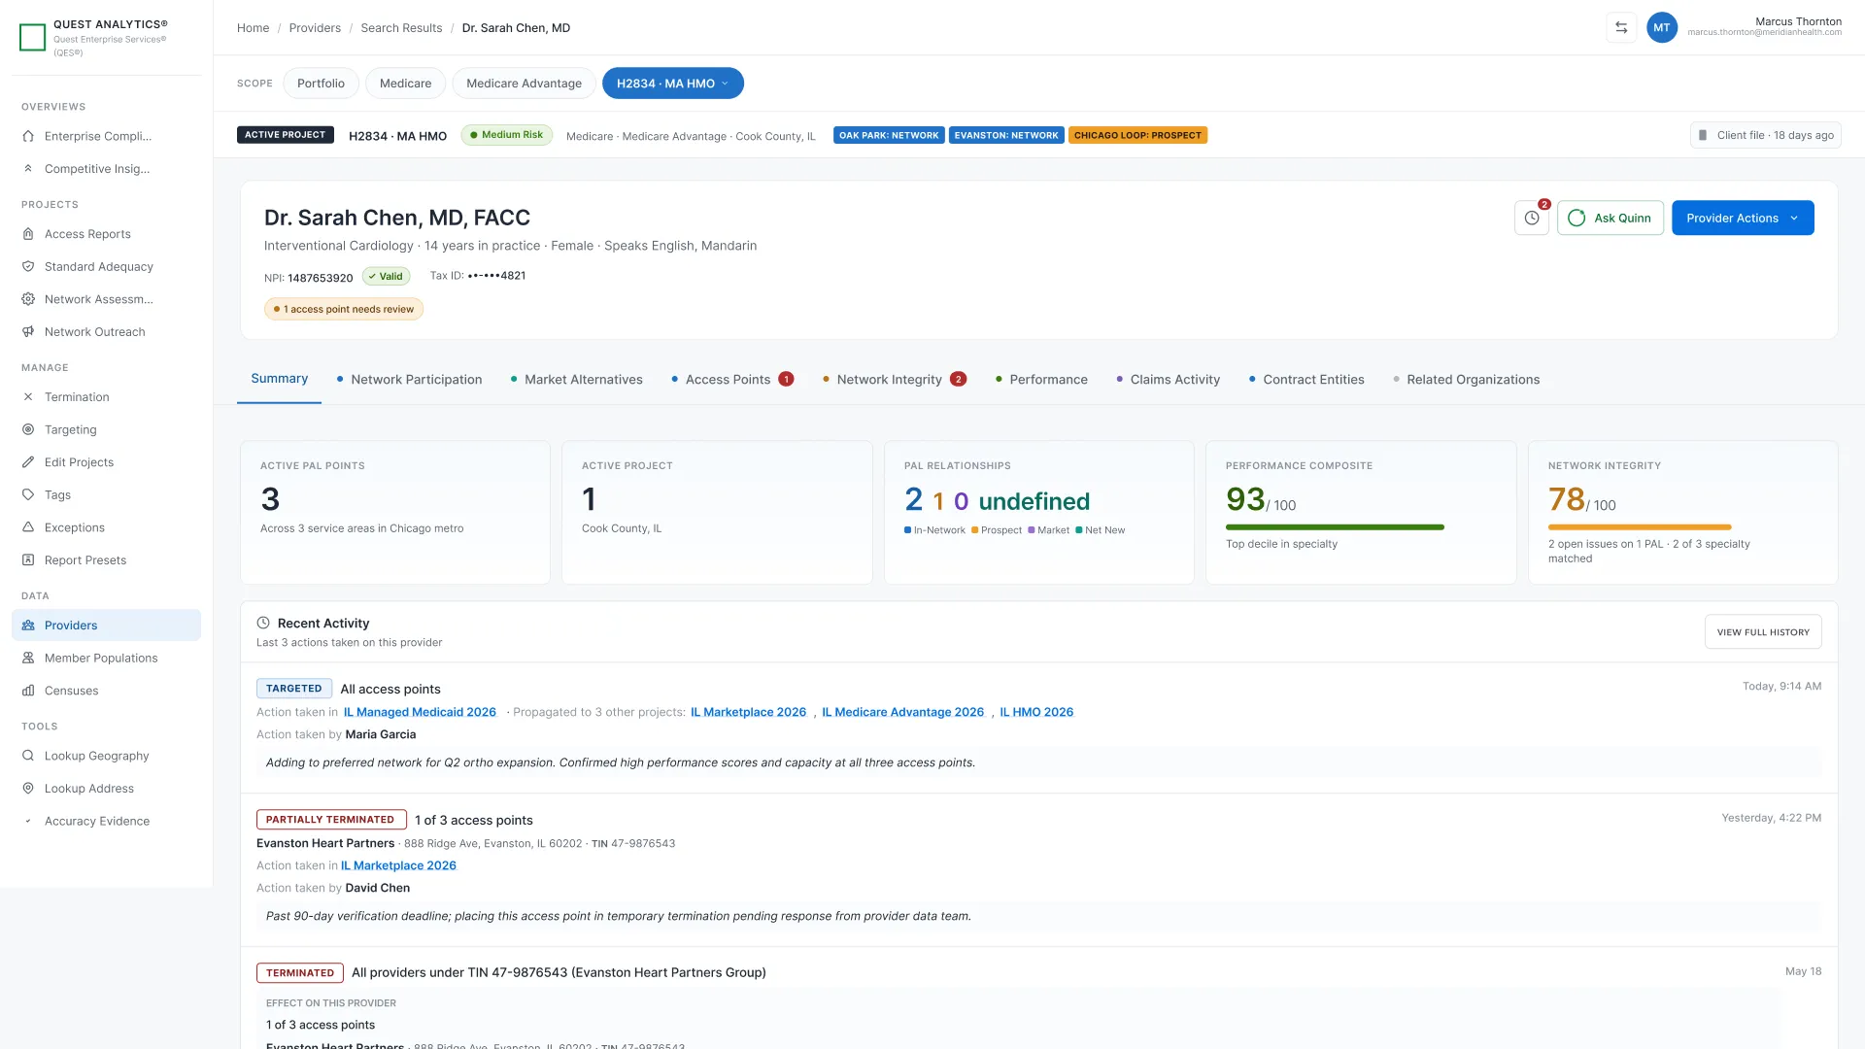The width and height of the screenshot is (1865, 1049).
Task: Click the 1 access point needs review chip
Action: (344, 310)
